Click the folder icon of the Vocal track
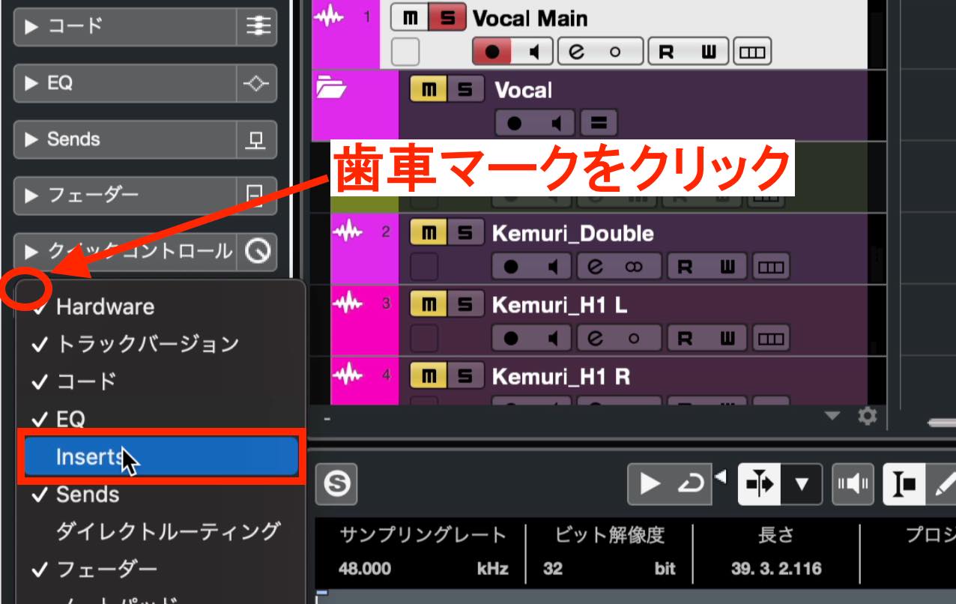Viewport: 956px width, 604px height. click(330, 88)
